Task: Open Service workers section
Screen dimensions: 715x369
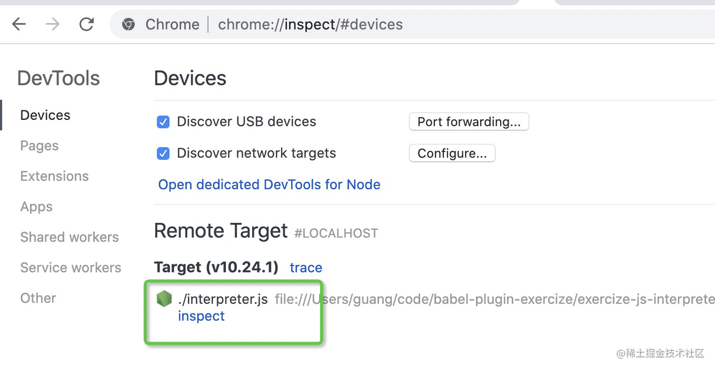Action: 71,268
